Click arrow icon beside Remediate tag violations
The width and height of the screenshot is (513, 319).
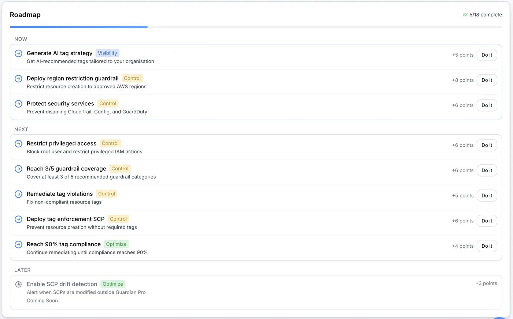pos(18,194)
